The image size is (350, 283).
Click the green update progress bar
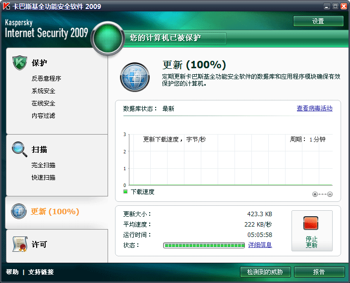click(x=204, y=245)
